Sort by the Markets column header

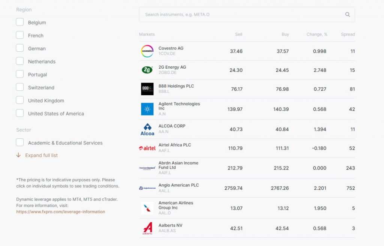click(147, 34)
